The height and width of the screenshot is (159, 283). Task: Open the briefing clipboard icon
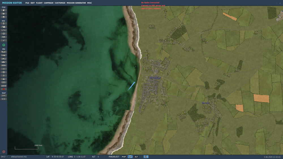pos(4,23)
